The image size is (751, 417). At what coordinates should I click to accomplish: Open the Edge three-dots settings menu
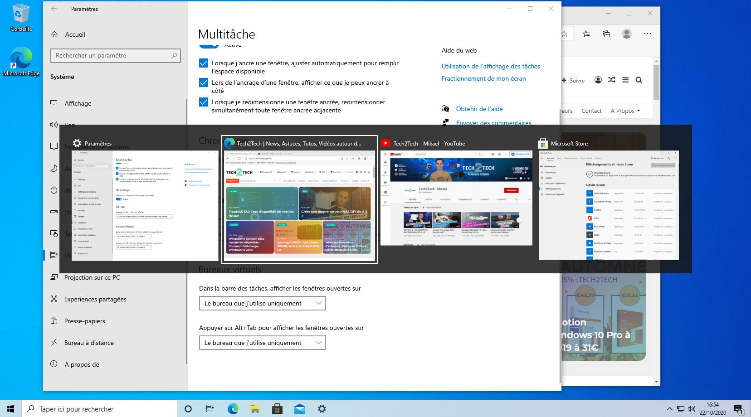pyautogui.click(x=648, y=34)
